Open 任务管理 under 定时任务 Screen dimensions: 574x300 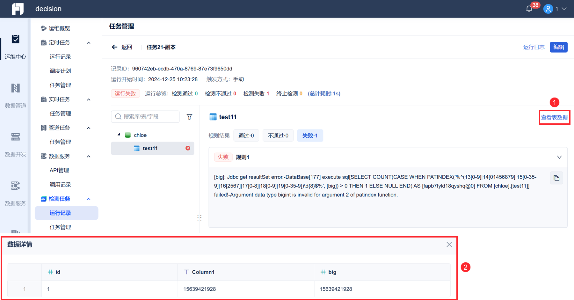60,85
